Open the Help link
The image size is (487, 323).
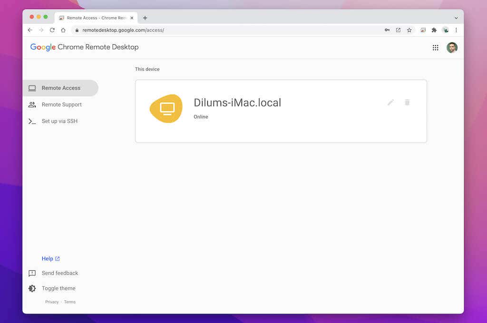(50, 258)
